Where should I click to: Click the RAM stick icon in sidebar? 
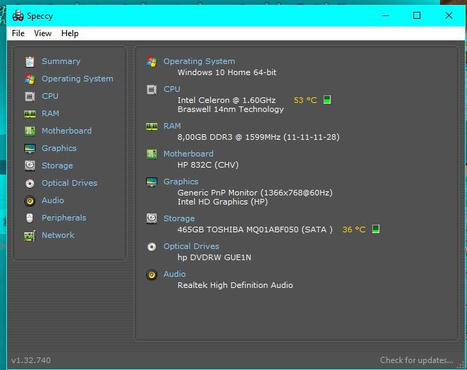30,114
